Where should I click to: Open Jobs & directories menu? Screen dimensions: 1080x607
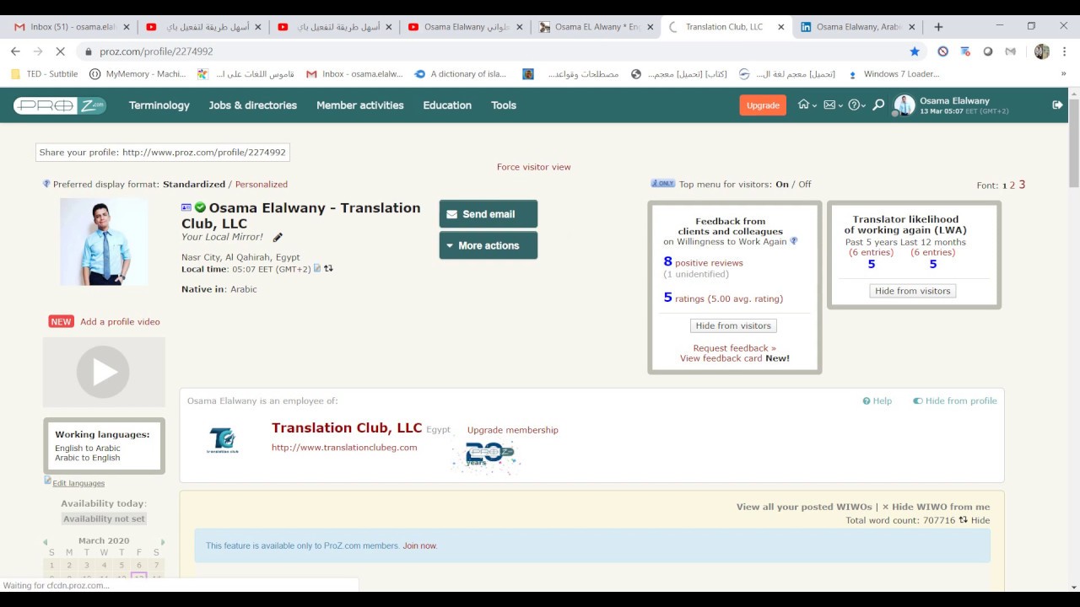pyautogui.click(x=253, y=105)
